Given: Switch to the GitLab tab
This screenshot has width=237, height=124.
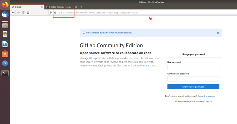Looking at the screenshot, I should (x=27, y=7).
